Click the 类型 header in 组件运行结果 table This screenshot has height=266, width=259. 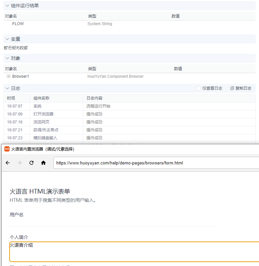92,16
